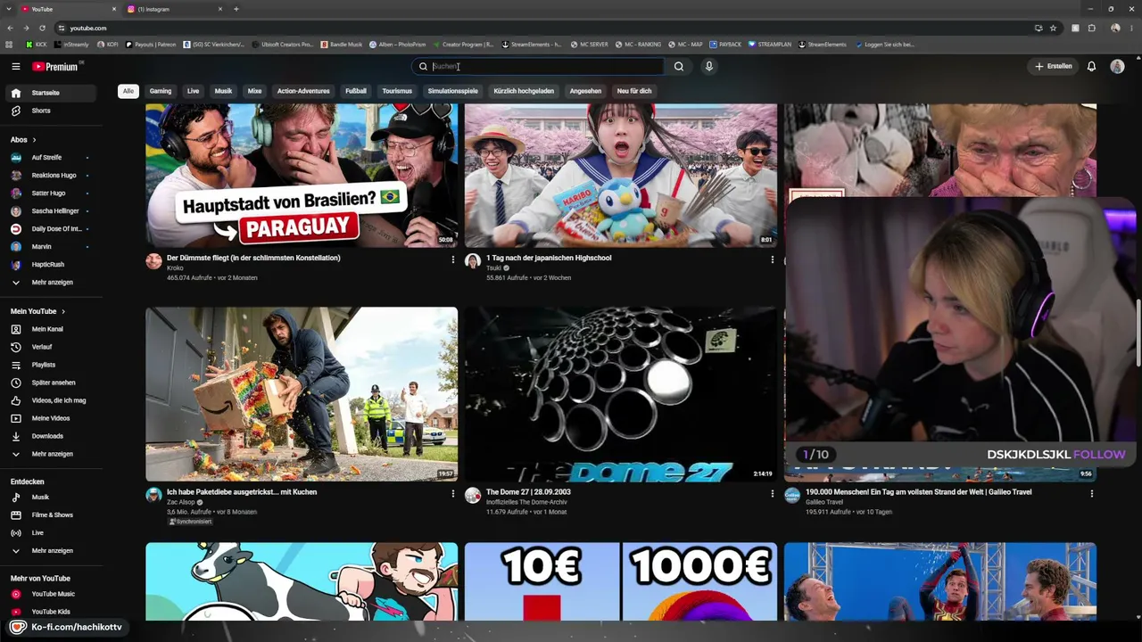Open the Payouts | Patreon bookmark
This screenshot has height=642, width=1142.
[x=151, y=44]
